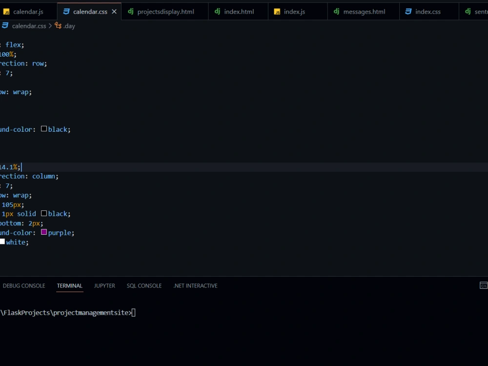Click the '100%;' value in the editor
The image size is (488, 366).
tap(8, 54)
